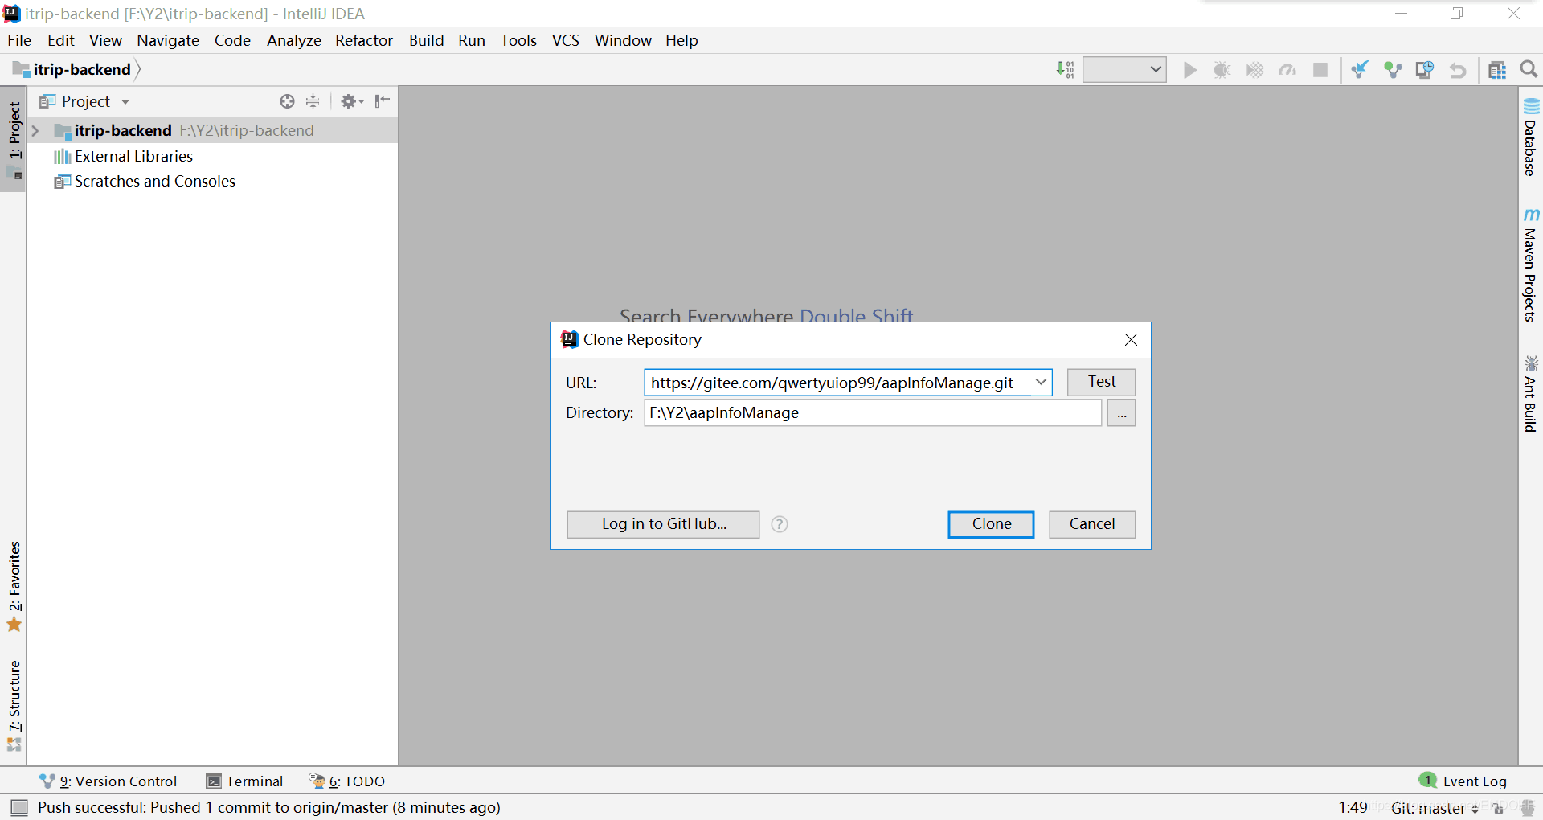Screen dimensions: 1543x820
Task: Open the 9: Version Control tab
Action: click(108, 781)
